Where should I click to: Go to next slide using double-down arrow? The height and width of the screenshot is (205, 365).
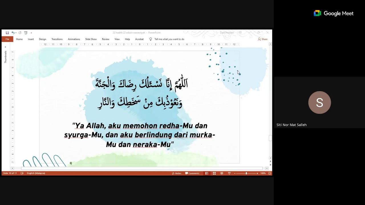click(x=270, y=165)
